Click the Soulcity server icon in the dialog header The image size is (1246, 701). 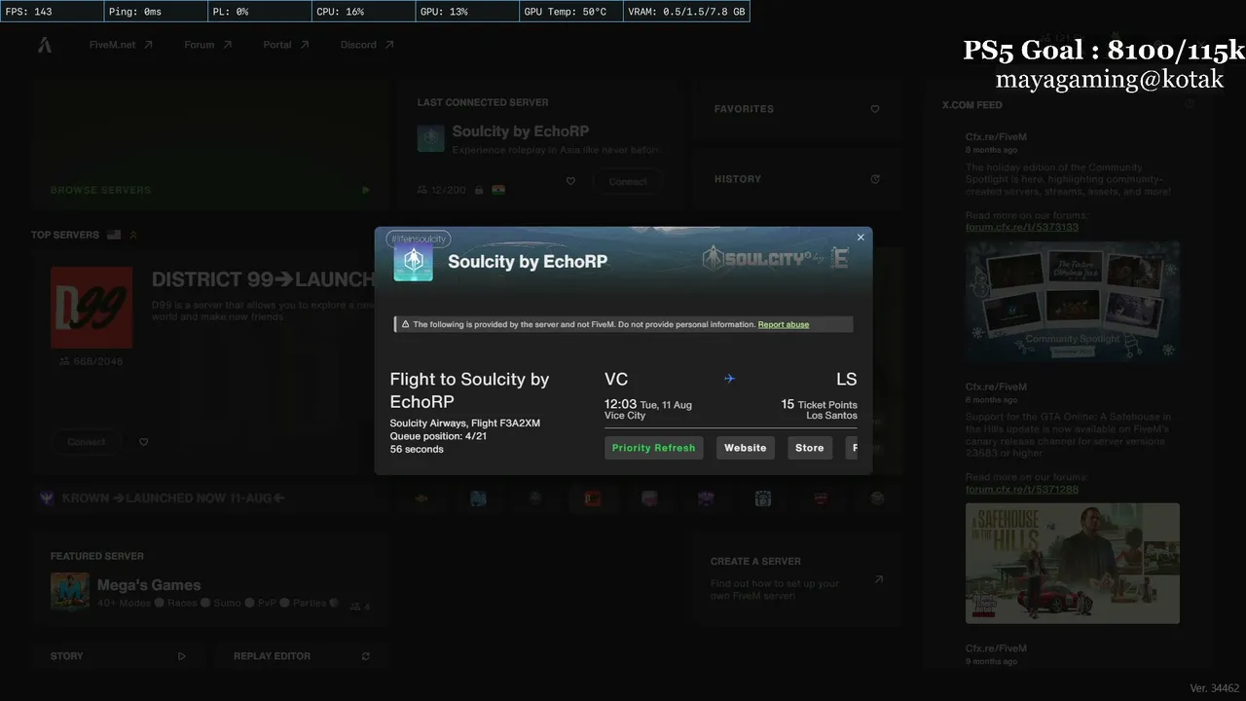coord(413,262)
